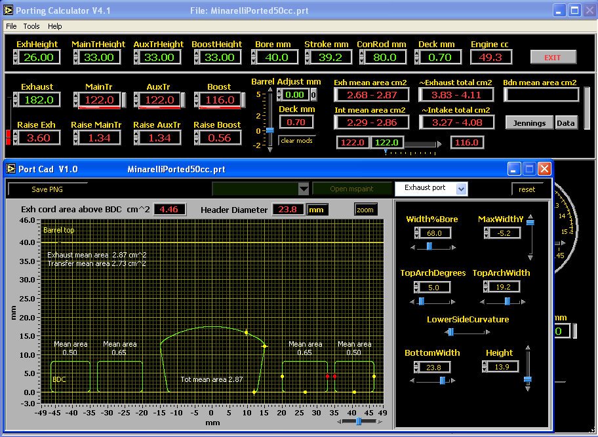Click the MaxWidthY vertical slider handle
The image size is (598, 437).
[530, 222]
